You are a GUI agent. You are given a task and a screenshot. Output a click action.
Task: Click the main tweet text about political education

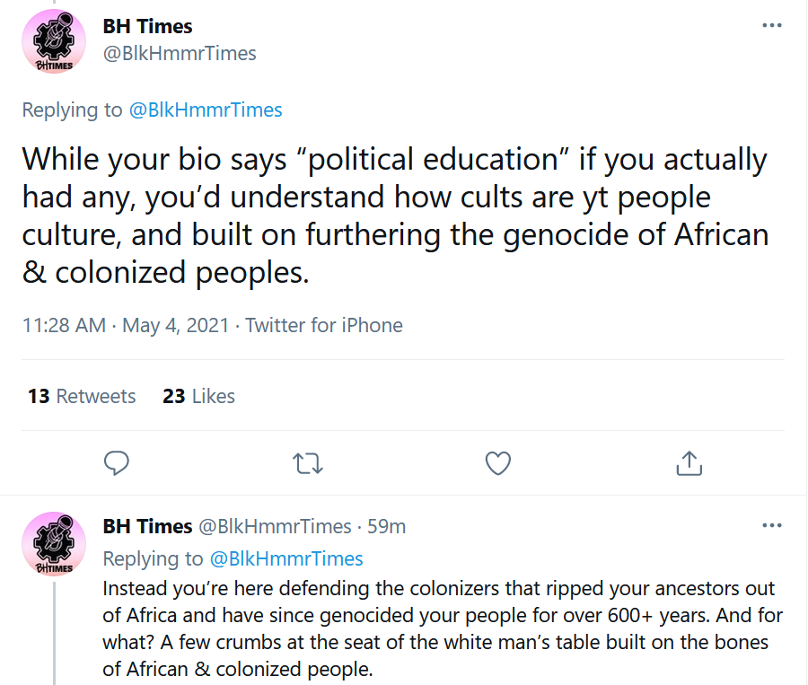point(395,215)
